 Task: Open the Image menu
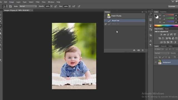click(x=12, y=2)
